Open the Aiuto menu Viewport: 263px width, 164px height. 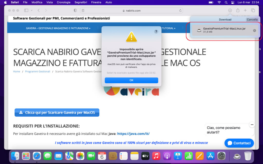(109, 2)
